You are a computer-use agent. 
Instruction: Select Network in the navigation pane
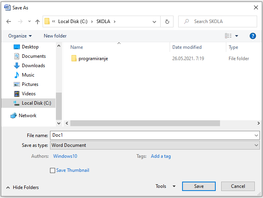tap(27, 116)
